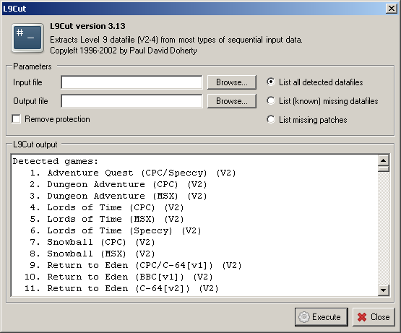
Task: Click the output scrollbar track area
Action: point(384,228)
